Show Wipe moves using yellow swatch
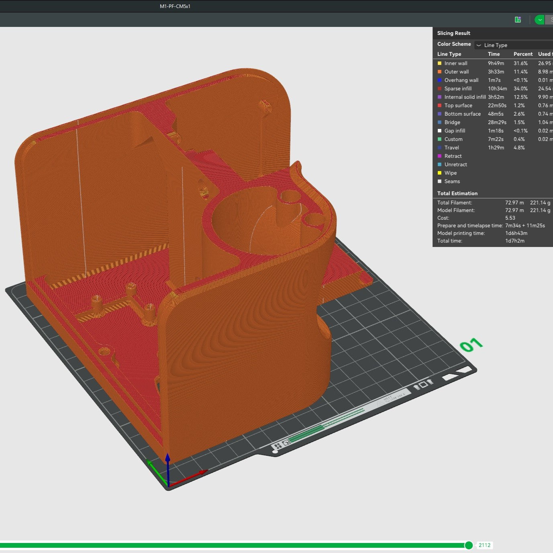The image size is (553, 553). pos(439,173)
